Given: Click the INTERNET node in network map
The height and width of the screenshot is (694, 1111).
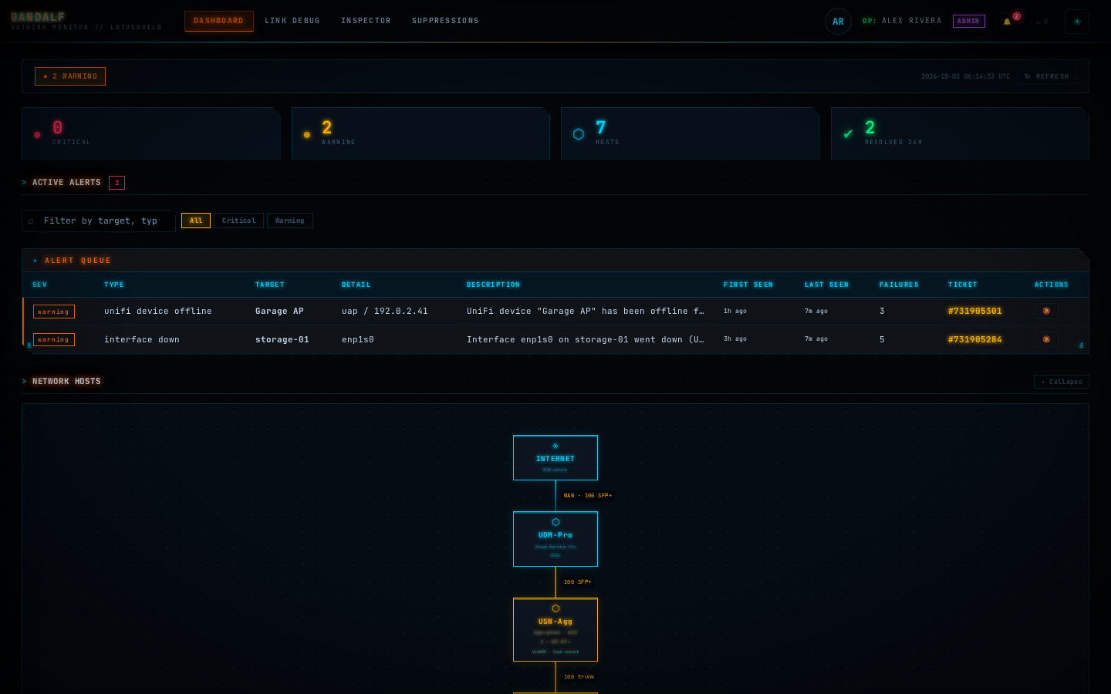Looking at the screenshot, I should click(555, 457).
